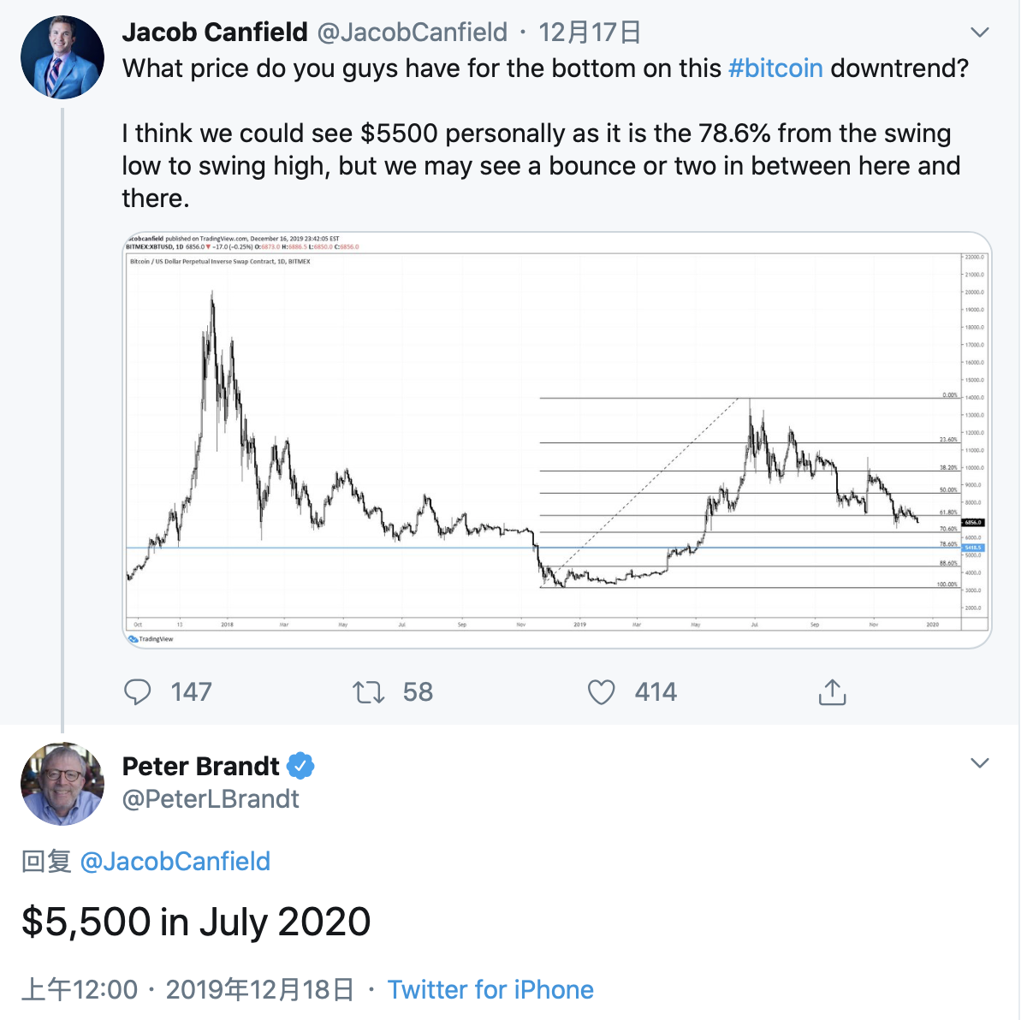Click the TradingView logo on chart
The height and width of the screenshot is (1020, 1027).
pos(151,639)
